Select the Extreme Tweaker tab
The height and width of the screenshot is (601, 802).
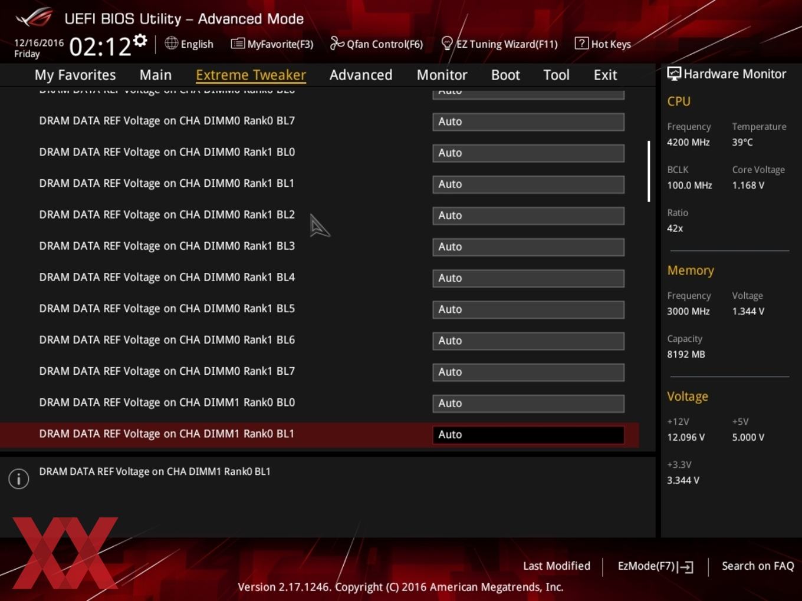(251, 75)
